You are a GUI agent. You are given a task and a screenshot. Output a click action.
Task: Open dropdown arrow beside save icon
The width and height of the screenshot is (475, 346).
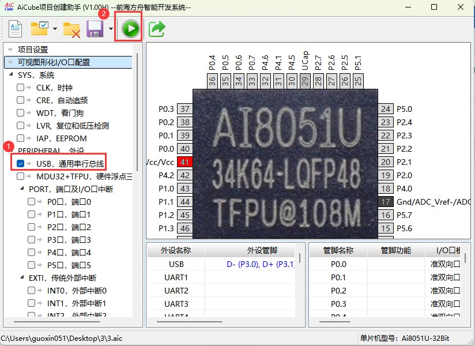click(111, 29)
